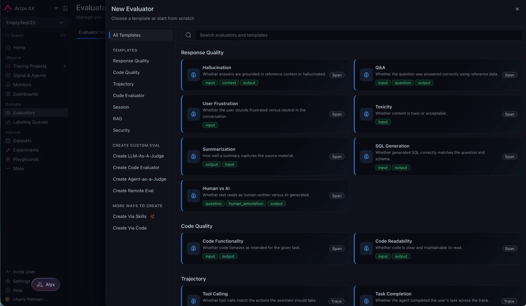Select the Trajectory template category
Screen dimensions: 526x306
123,84
